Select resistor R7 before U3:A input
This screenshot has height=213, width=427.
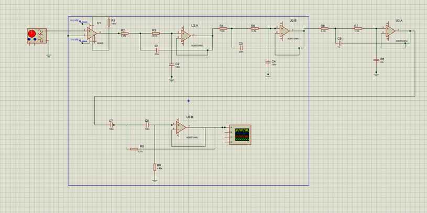pyautogui.click(x=358, y=28)
